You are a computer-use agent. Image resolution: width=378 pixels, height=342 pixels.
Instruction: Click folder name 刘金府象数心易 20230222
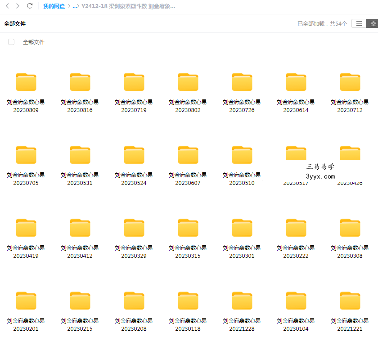click(x=296, y=252)
